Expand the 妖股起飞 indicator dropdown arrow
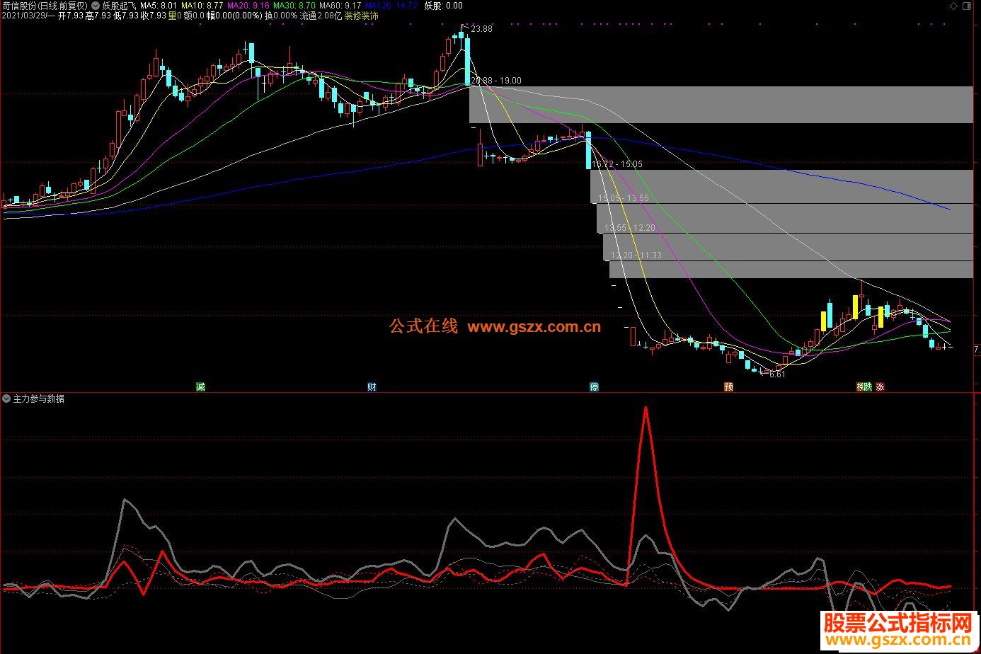The width and height of the screenshot is (981, 654). tap(96, 6)
